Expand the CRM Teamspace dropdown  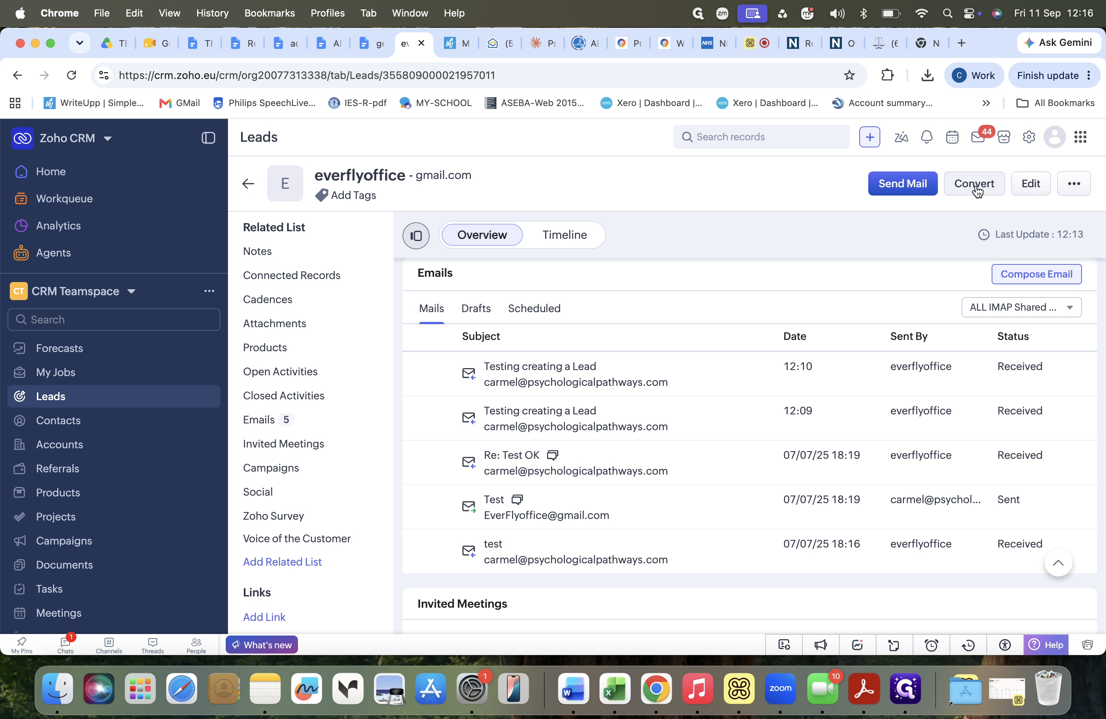click(x=132, y=291)
